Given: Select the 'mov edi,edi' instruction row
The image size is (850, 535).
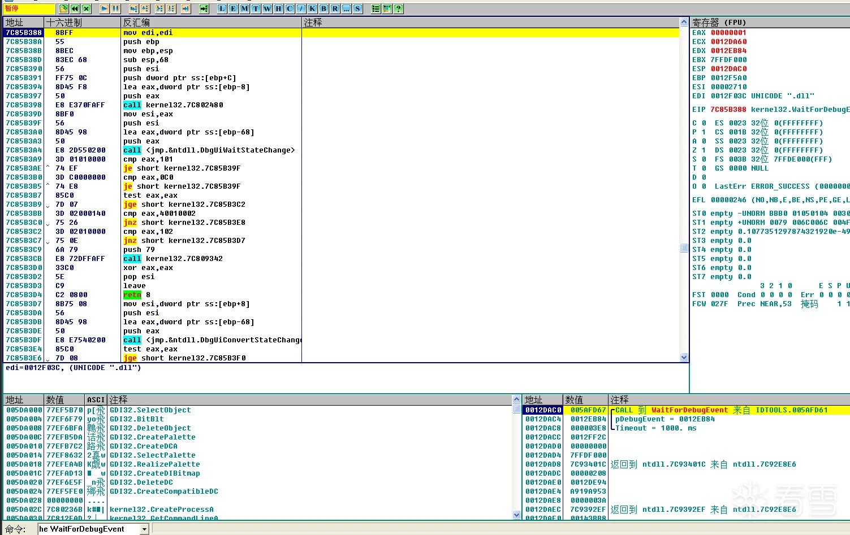Looking at the screenshot, I should (342, 33).
